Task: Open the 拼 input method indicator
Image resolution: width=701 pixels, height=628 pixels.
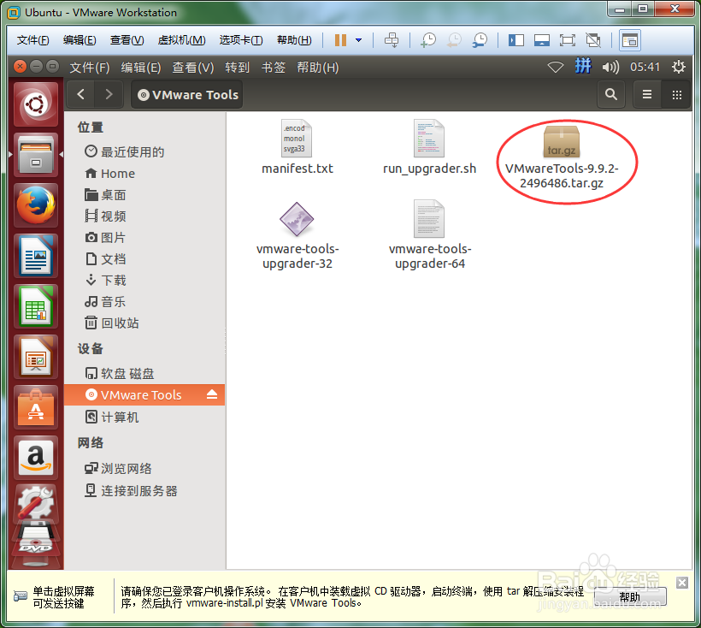Action: click(583, 66)
